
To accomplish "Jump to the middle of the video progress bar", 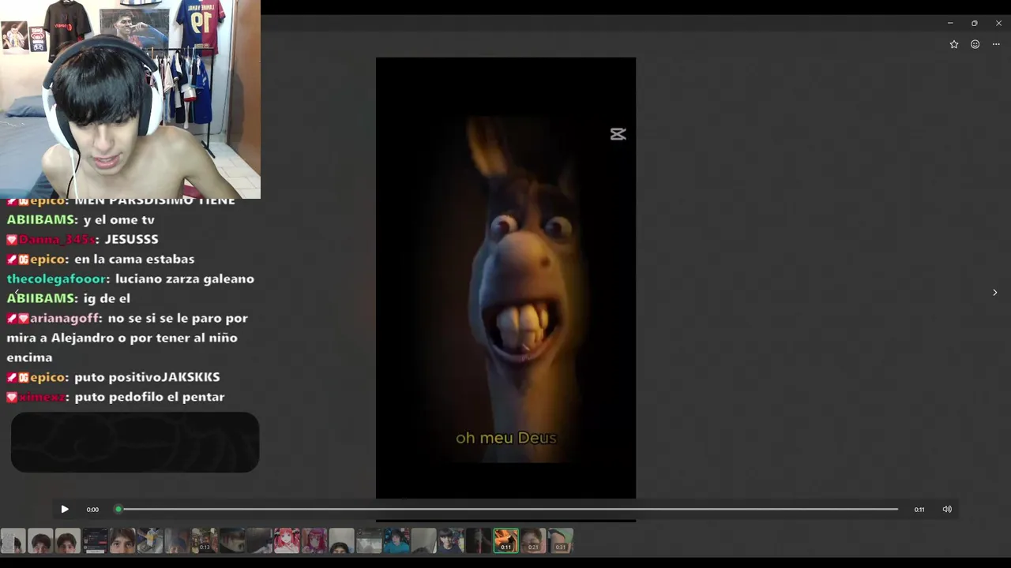I will pos(508,510).
